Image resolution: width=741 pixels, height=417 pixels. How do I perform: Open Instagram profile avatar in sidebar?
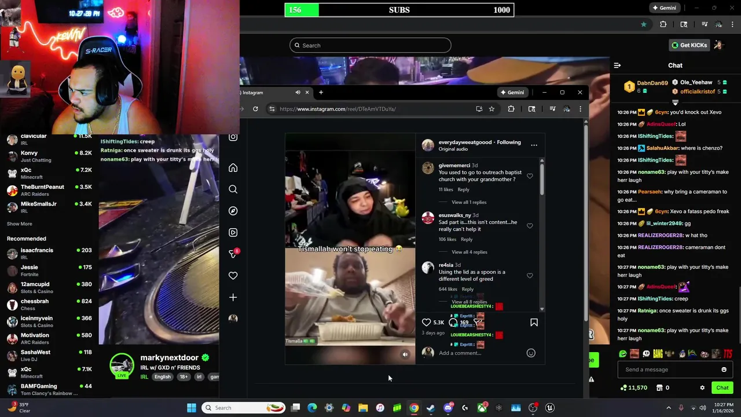click(233, 319)
